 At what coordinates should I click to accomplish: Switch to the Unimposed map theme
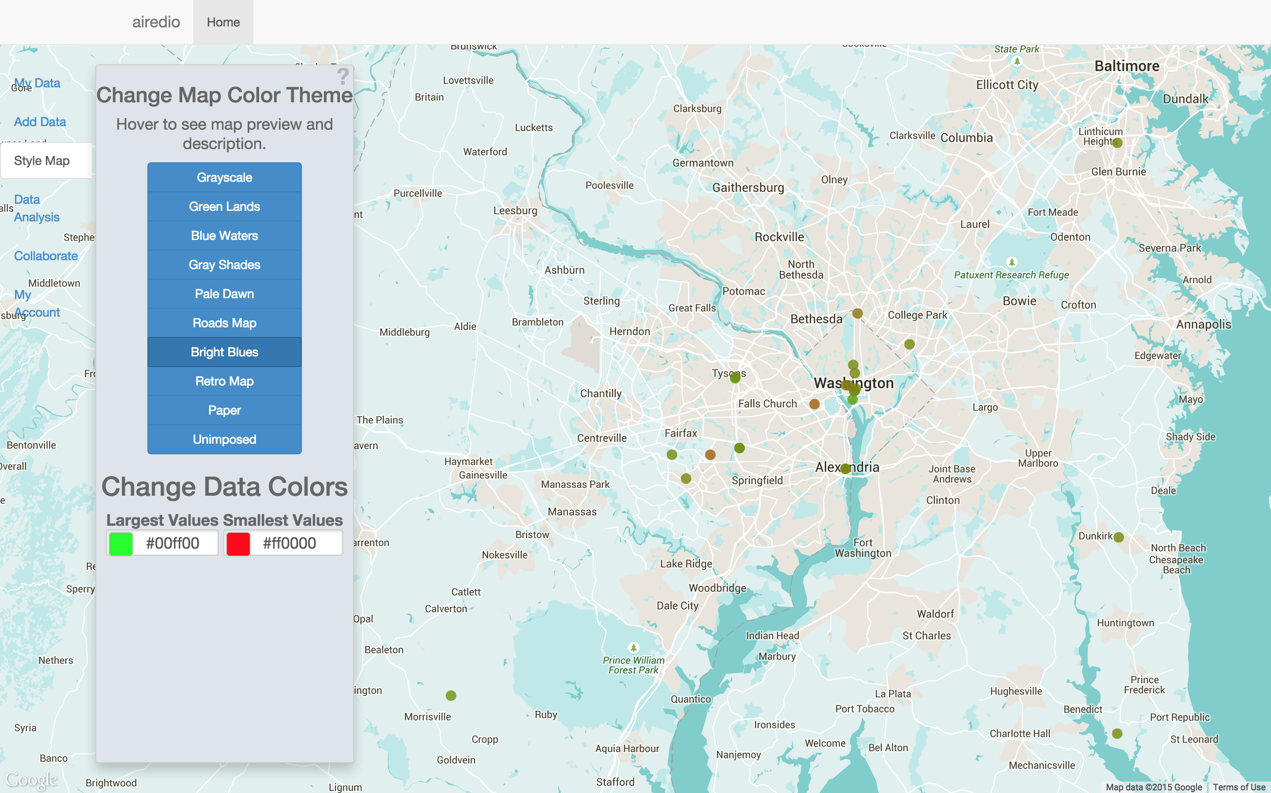point(224,440)
